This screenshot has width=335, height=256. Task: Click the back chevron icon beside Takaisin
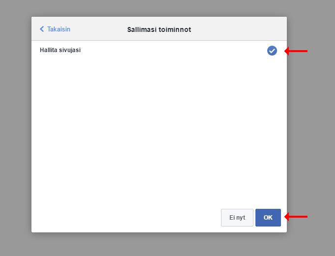[42, 29]
